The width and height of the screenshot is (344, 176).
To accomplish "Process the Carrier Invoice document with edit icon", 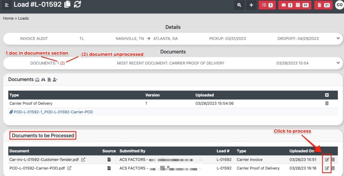I will point(327,159).
